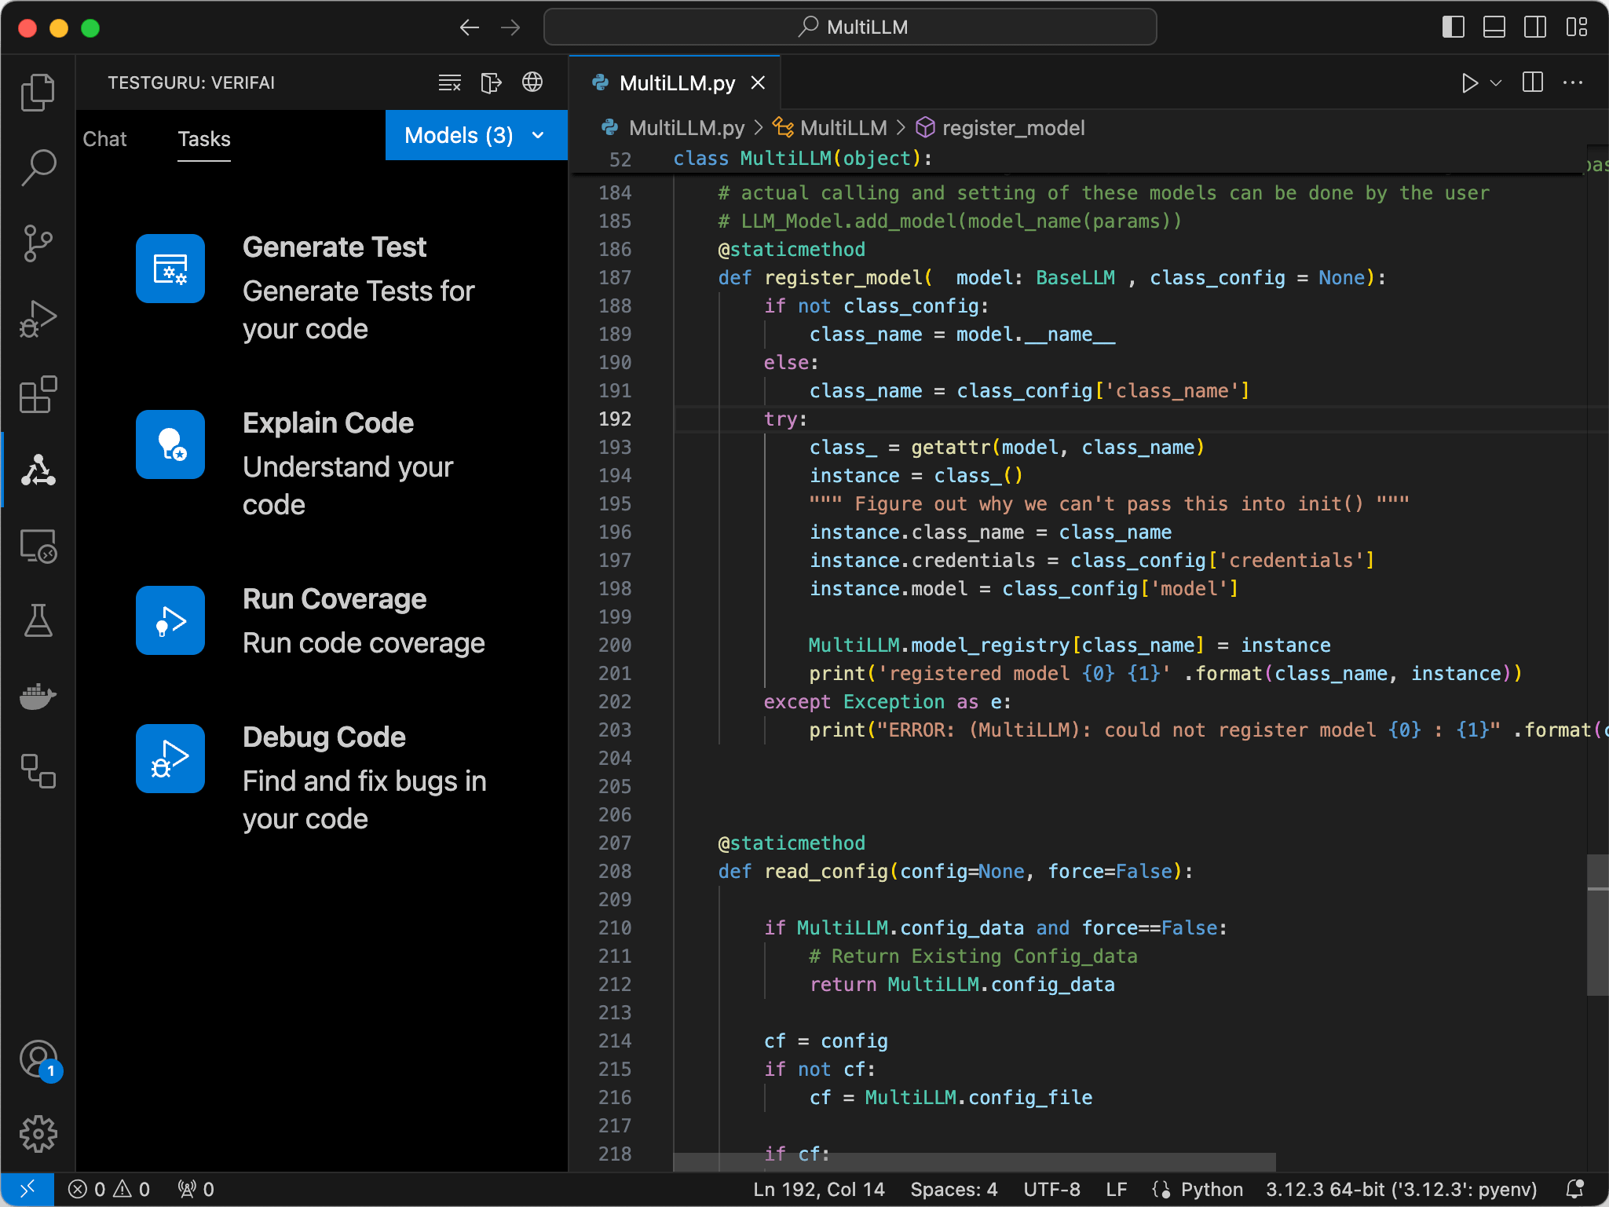Open the Extensions view

pyautogui.click(x=38, y=394)
